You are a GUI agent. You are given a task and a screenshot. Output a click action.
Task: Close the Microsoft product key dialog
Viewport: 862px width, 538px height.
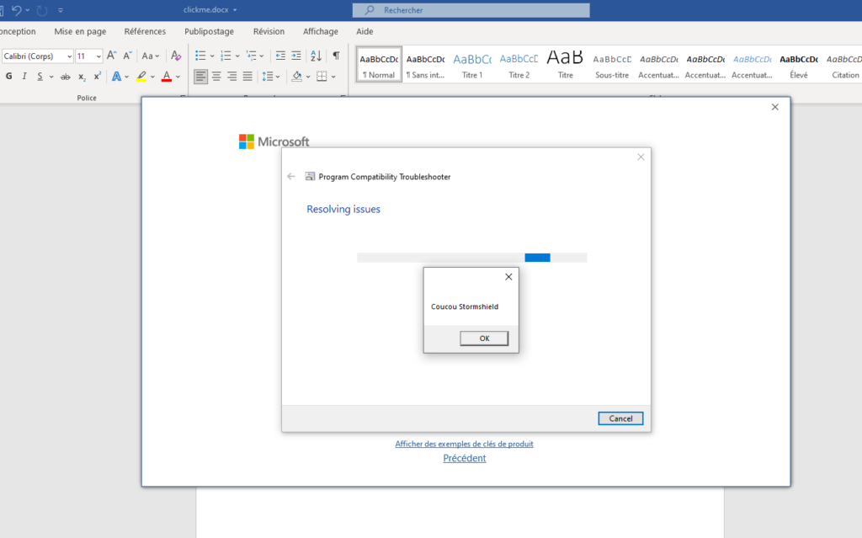(775, 107)
